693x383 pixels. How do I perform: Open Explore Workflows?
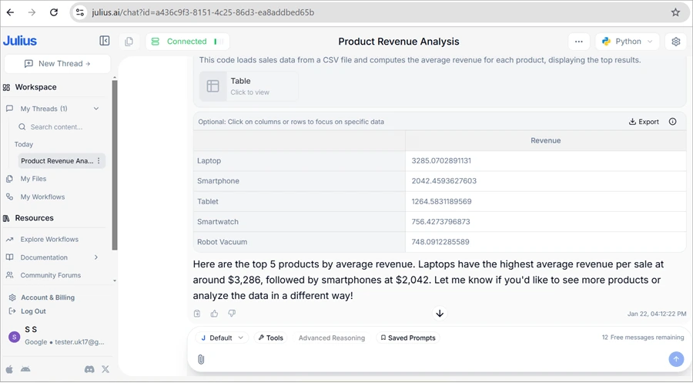click(49, 239)
